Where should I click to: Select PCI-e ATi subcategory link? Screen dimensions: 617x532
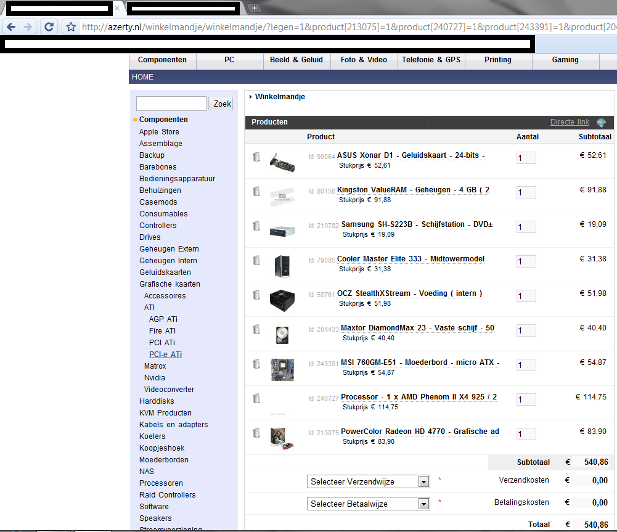[165, 354]
